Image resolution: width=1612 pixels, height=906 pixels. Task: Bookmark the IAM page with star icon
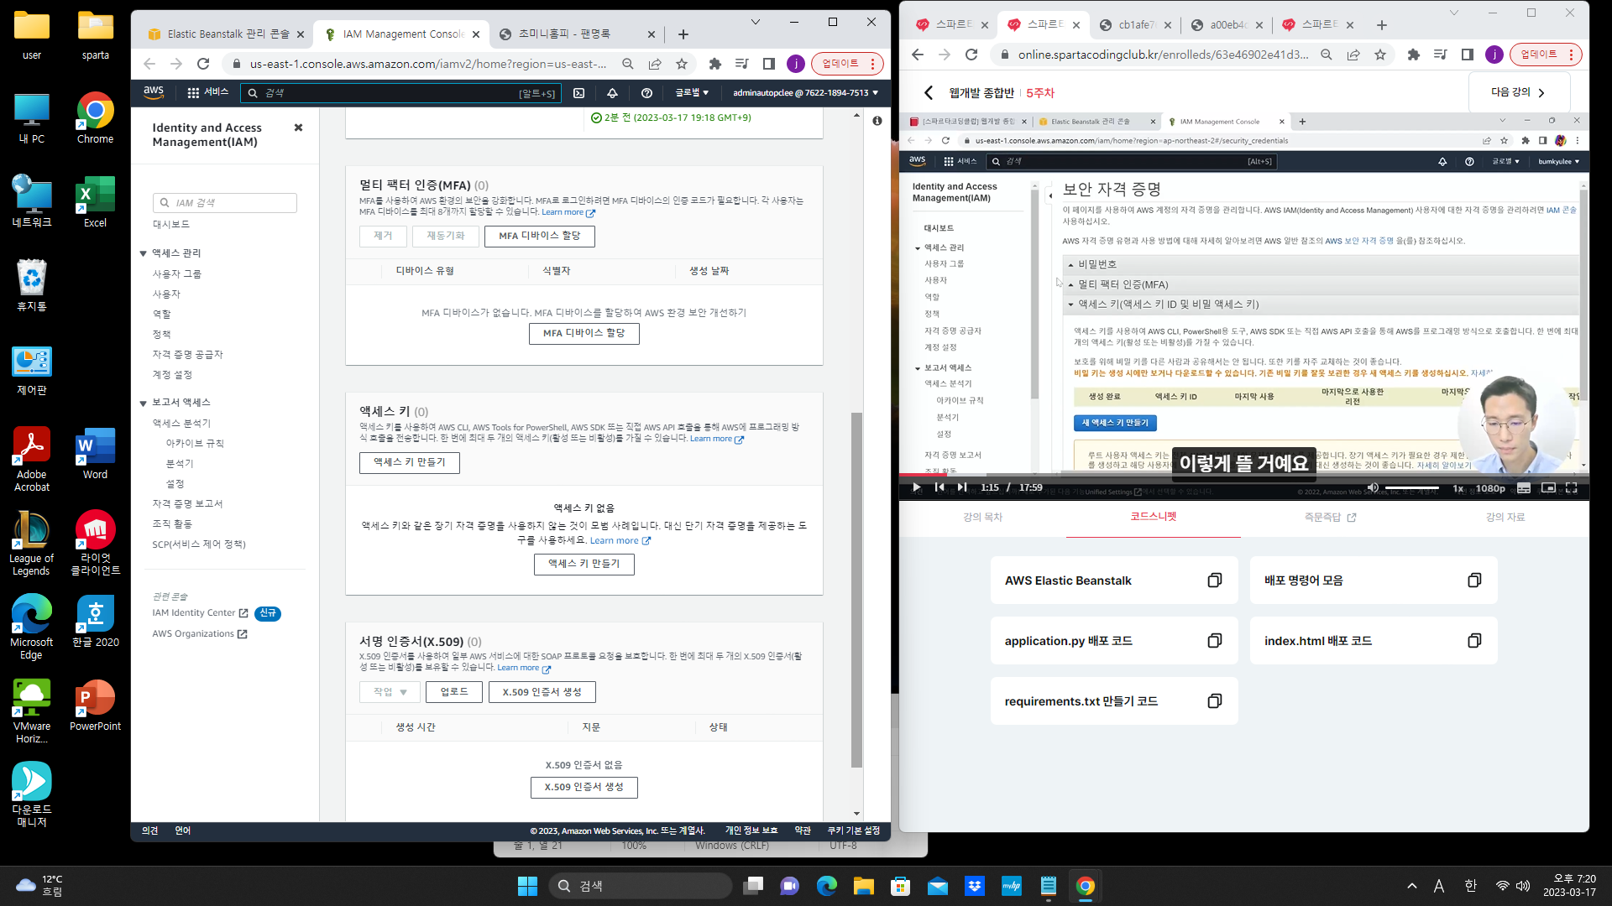pos(682,64)
